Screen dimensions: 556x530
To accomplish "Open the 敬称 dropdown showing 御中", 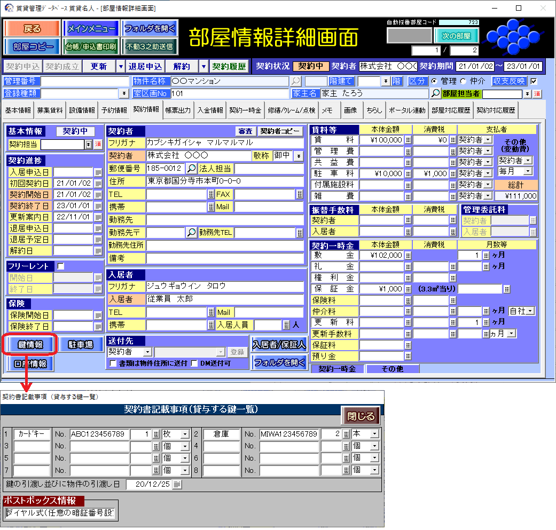I will [298, 156].
